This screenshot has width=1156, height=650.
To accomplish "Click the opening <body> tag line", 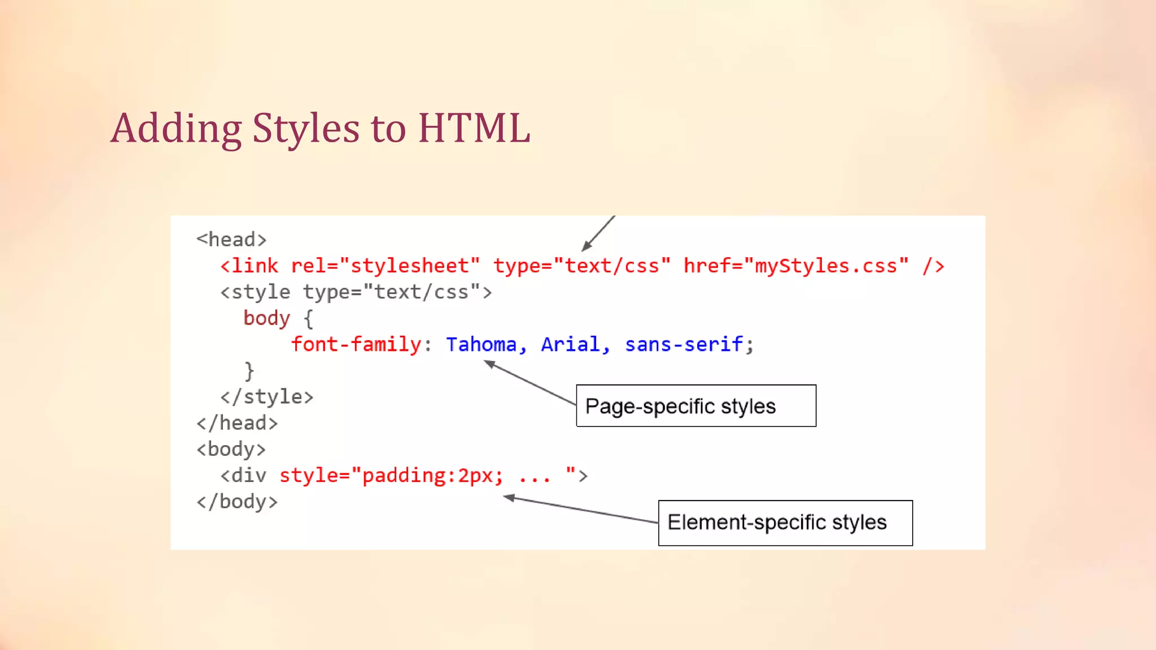I will (x=231, y=450).
